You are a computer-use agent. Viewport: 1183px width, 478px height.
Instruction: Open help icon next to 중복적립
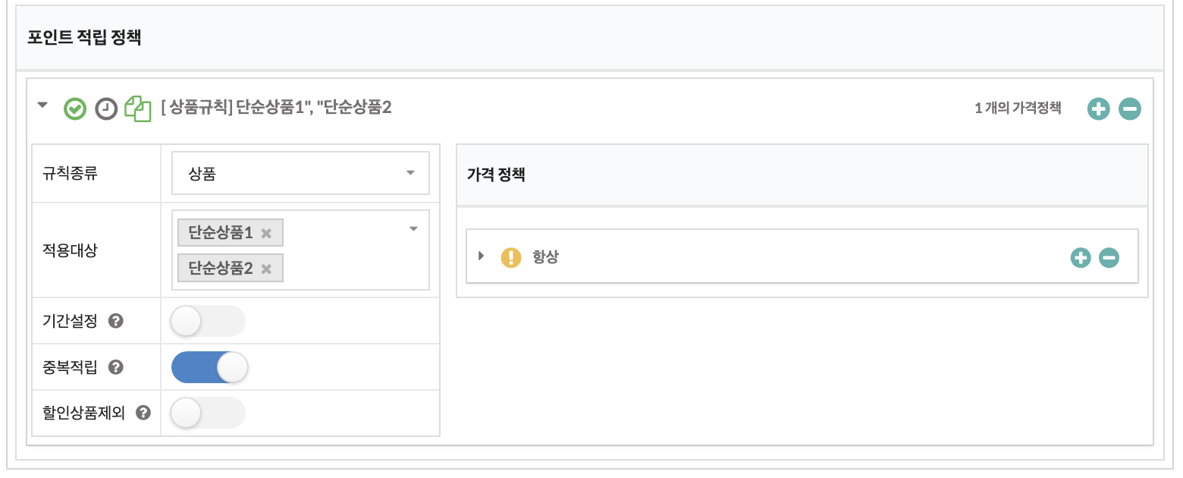115,367
